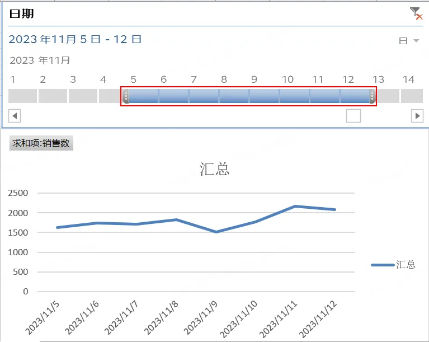Select day 14 tile on the timeline
Screen dimensions: 429x342
click(412, 96)
